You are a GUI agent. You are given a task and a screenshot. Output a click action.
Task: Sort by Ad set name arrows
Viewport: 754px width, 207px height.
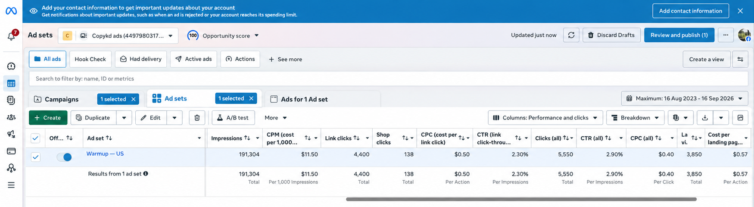pos(109,138)
